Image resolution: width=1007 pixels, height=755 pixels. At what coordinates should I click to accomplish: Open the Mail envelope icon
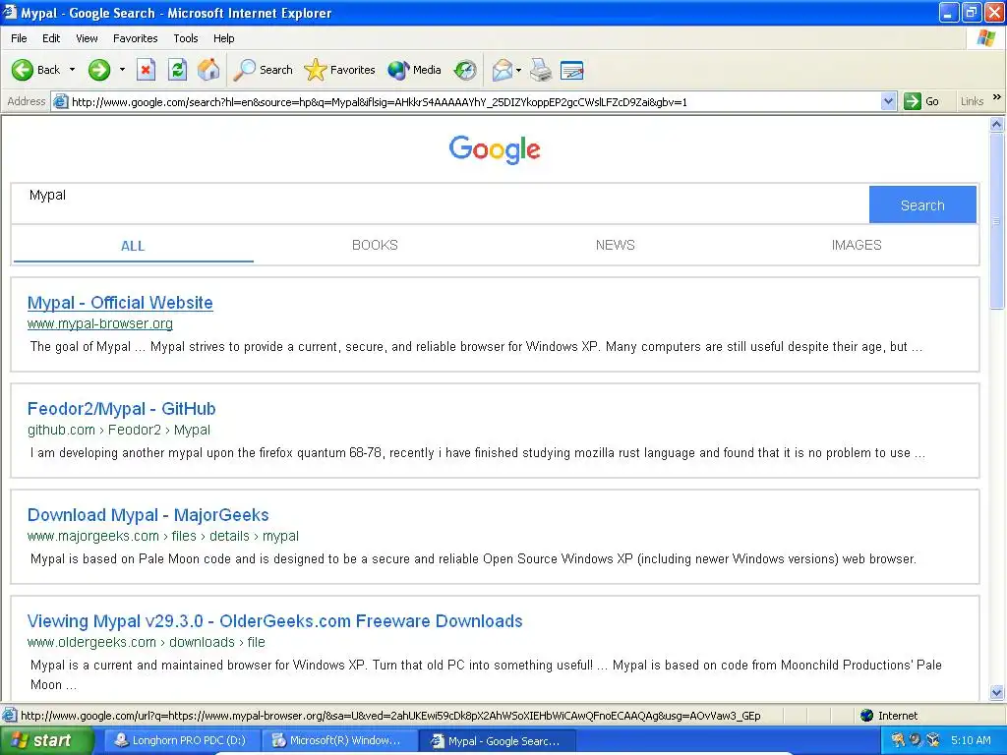[x=503, y=70]
